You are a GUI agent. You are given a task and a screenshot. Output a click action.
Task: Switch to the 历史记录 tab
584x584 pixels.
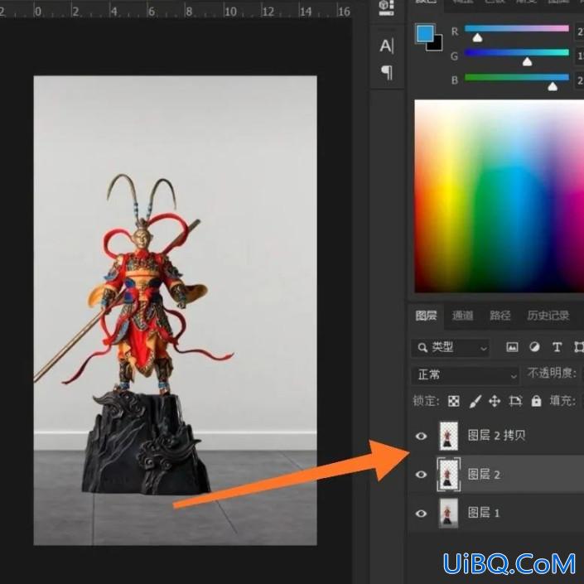click(x=548, y=316)
